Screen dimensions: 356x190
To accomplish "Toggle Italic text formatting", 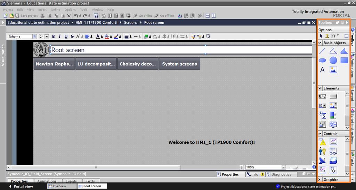I will coord(60,36).
